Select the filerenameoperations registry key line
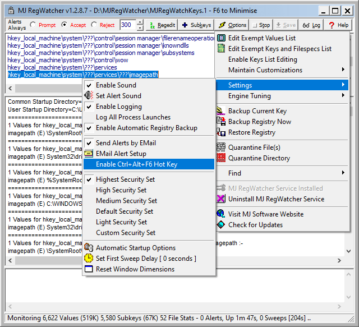Screen dimensions: 359x327 pyautogui.click(x=111, y=38)
